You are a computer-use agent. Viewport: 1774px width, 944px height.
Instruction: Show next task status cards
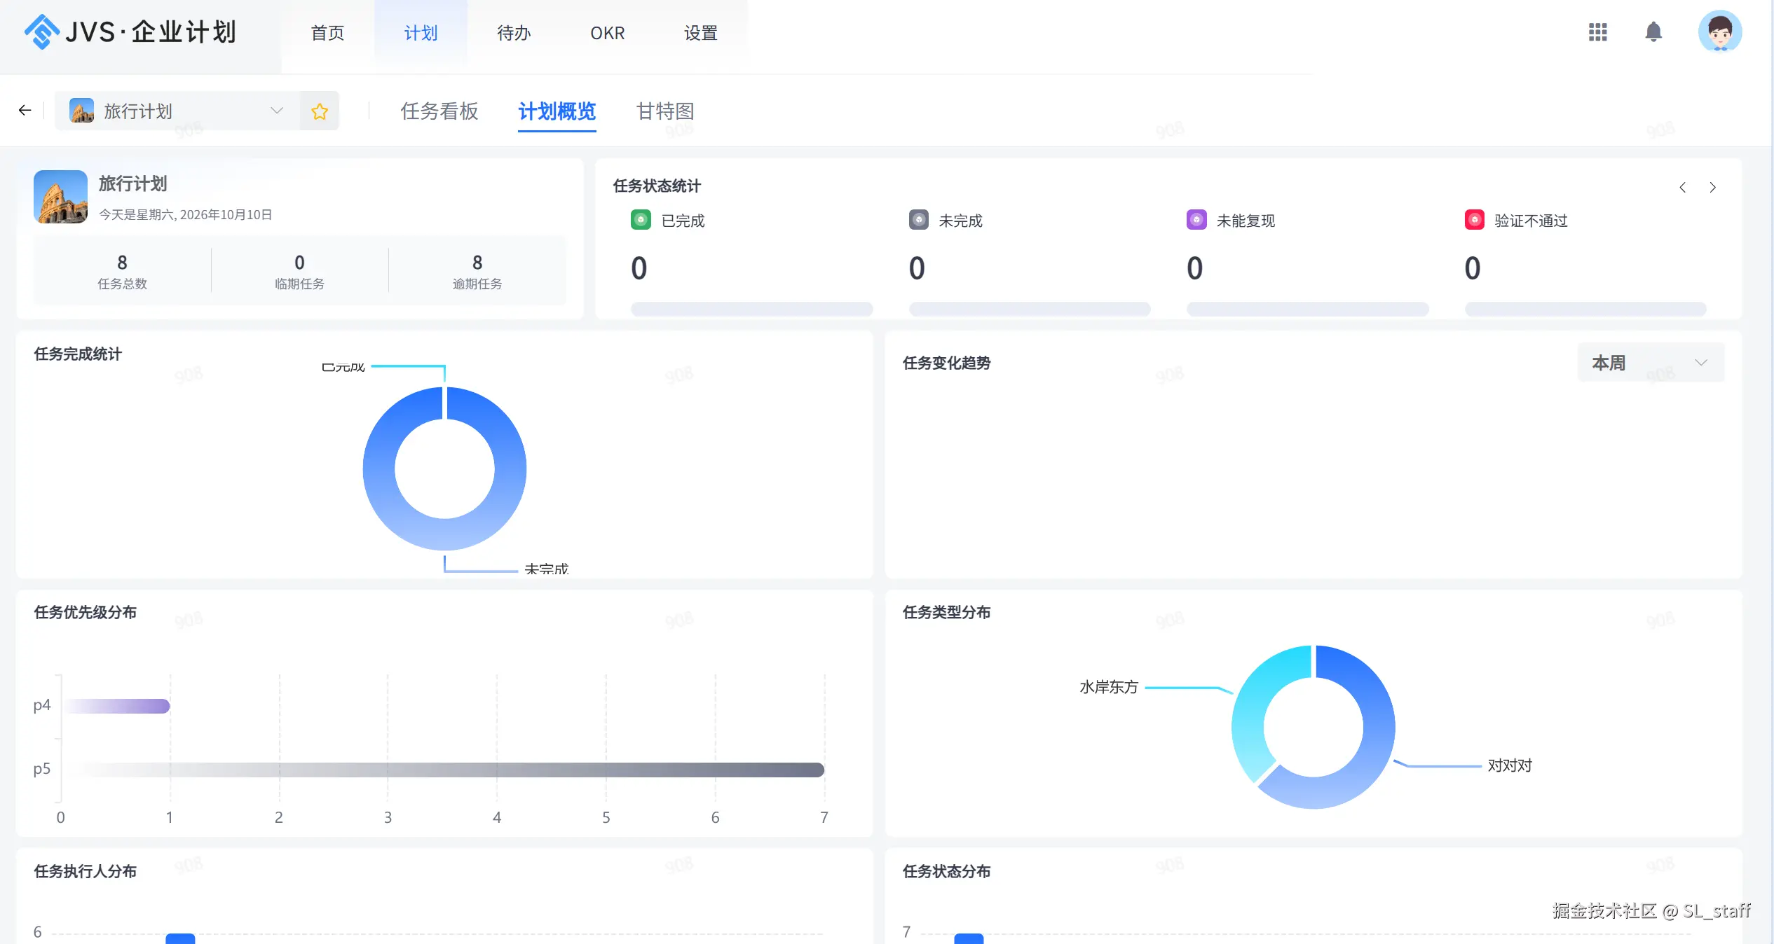(1713, 187)
